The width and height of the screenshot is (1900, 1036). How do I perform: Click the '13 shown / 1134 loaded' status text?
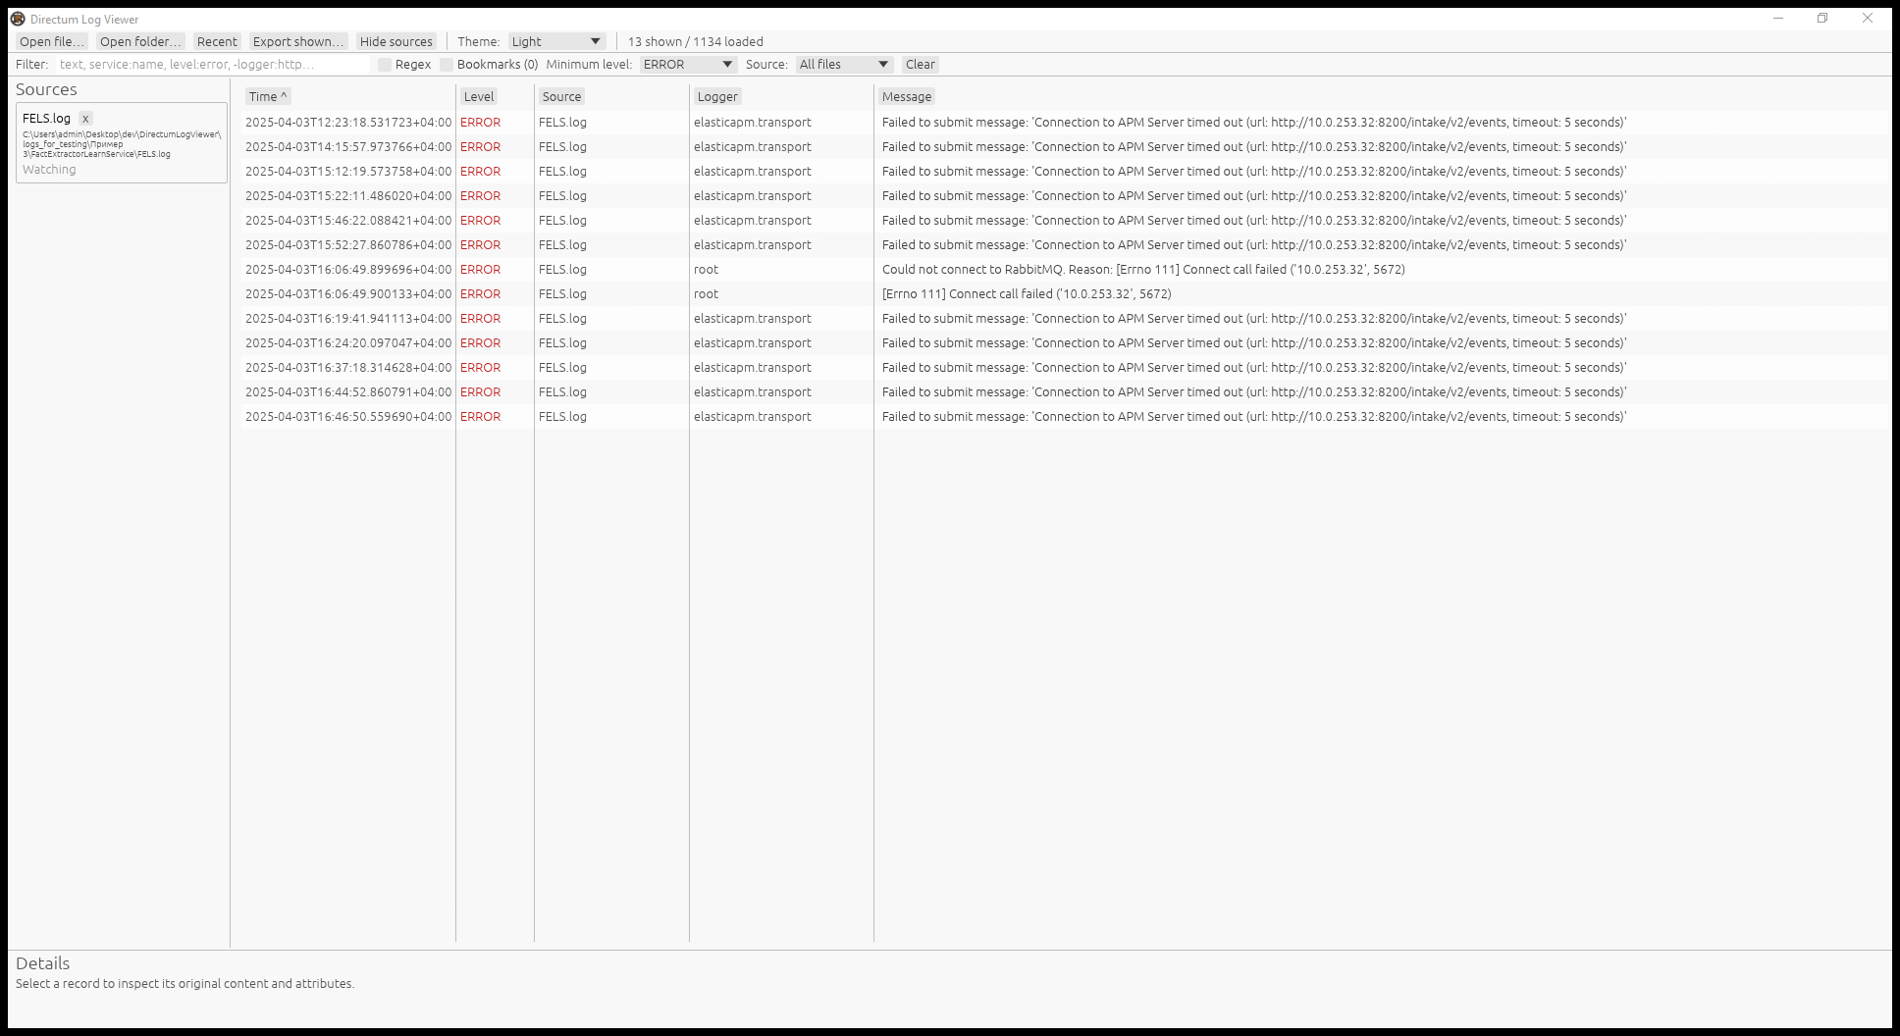pyautogui.click(x=696, y=41)
